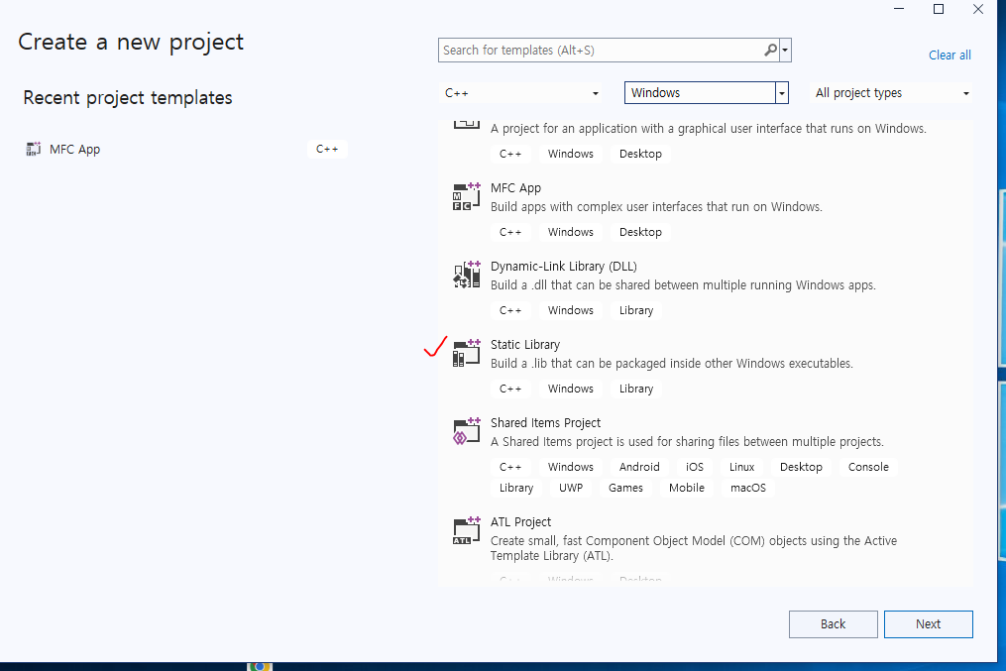Screen dimensions: 1006x671
Task: Select the Dynamic-Link Library (DLL) icon
Action: (467, 276)
